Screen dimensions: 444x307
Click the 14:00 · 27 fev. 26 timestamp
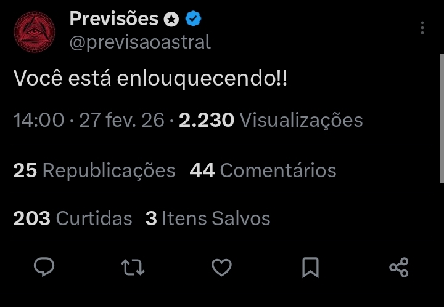(89, 119)
